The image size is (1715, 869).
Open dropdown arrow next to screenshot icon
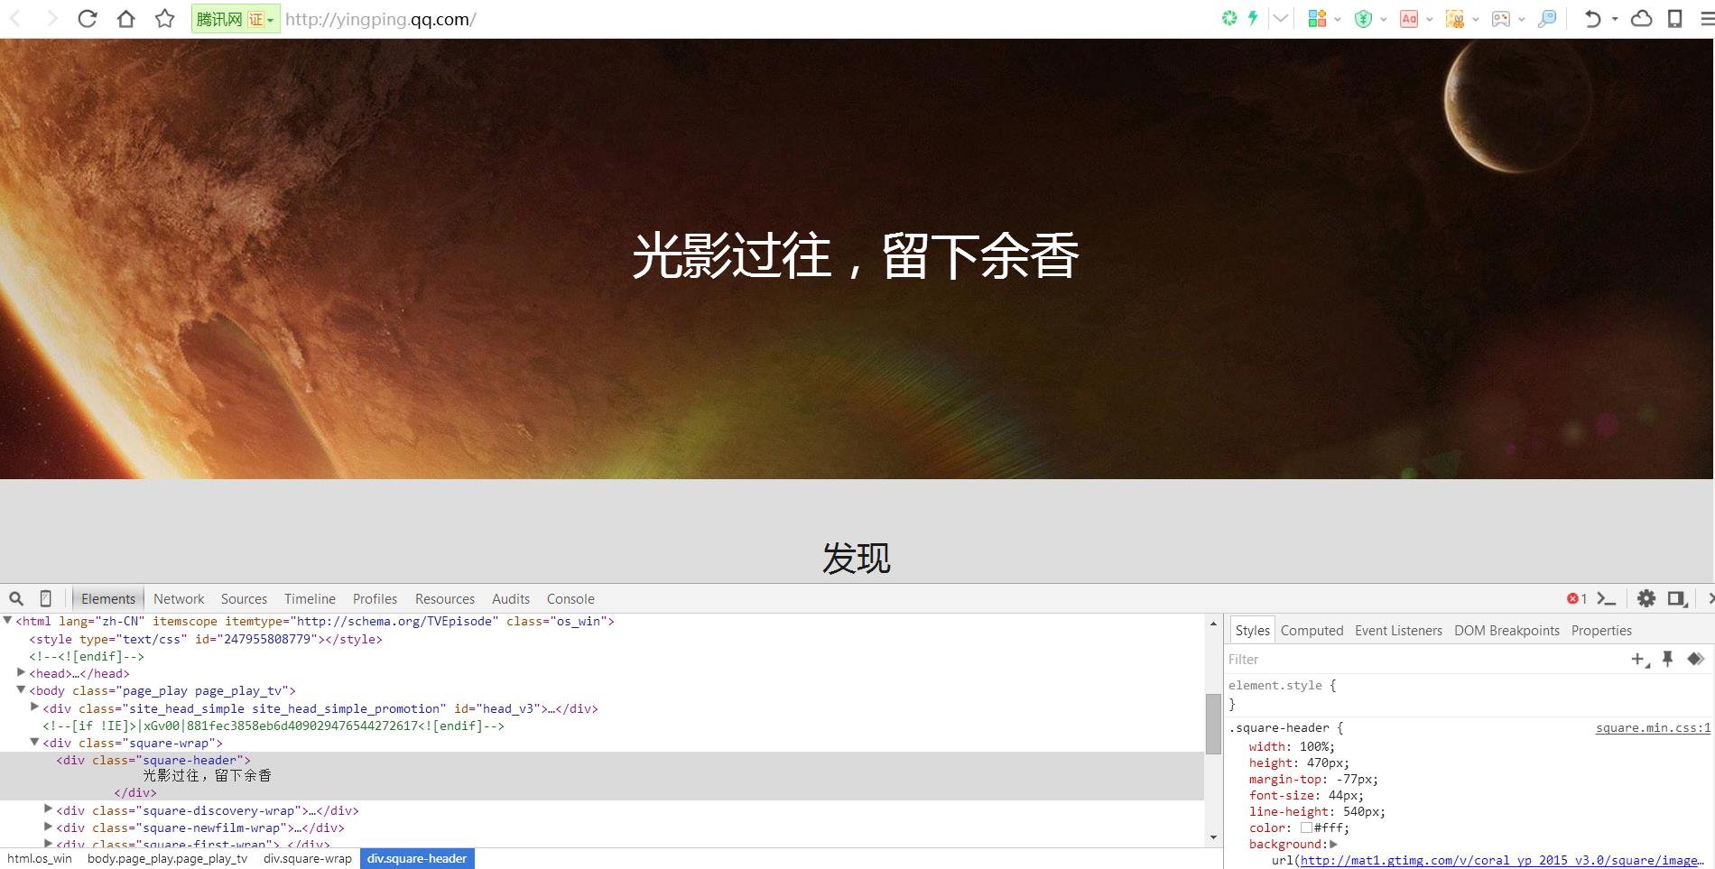[x=1476, y=19]
